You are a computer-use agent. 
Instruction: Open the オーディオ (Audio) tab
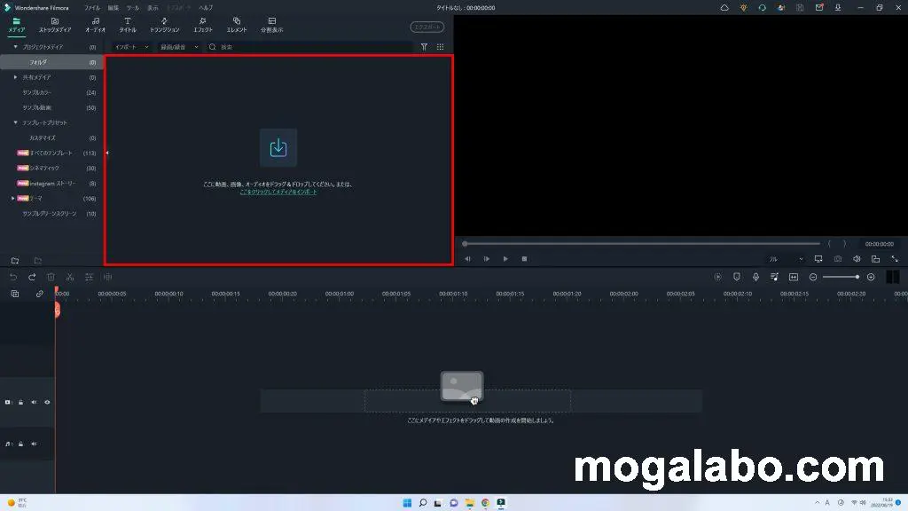point(95,24)
